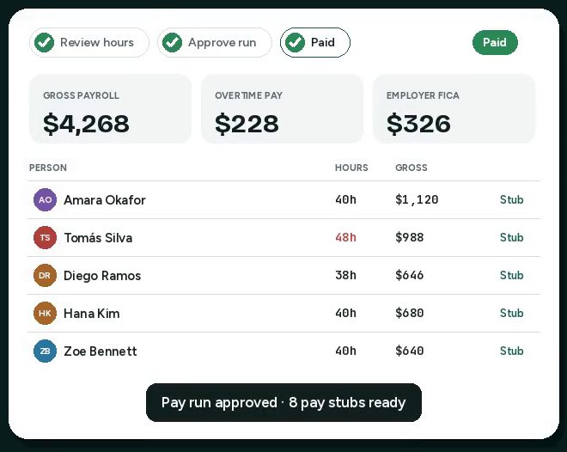Click the $680 gross amount
This screenshot has width=567, height=452.
(x=409, y=313)
